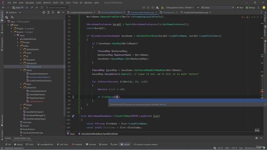The height and width of the screenshot is (150, 267).
Task: Open the Terminal tool window
Action: [91, 145]
